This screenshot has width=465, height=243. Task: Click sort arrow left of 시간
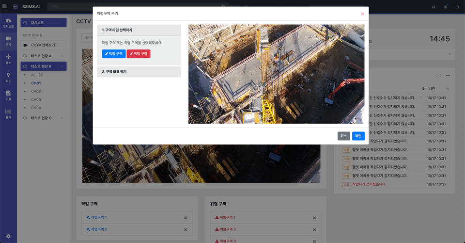[x=423, y=89]
